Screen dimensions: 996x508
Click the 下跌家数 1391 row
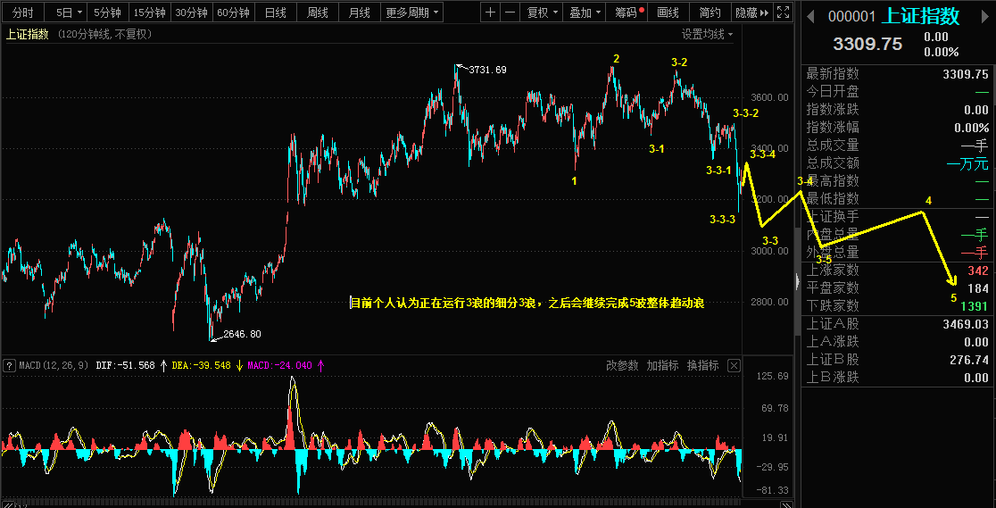(x=898, y=306)
